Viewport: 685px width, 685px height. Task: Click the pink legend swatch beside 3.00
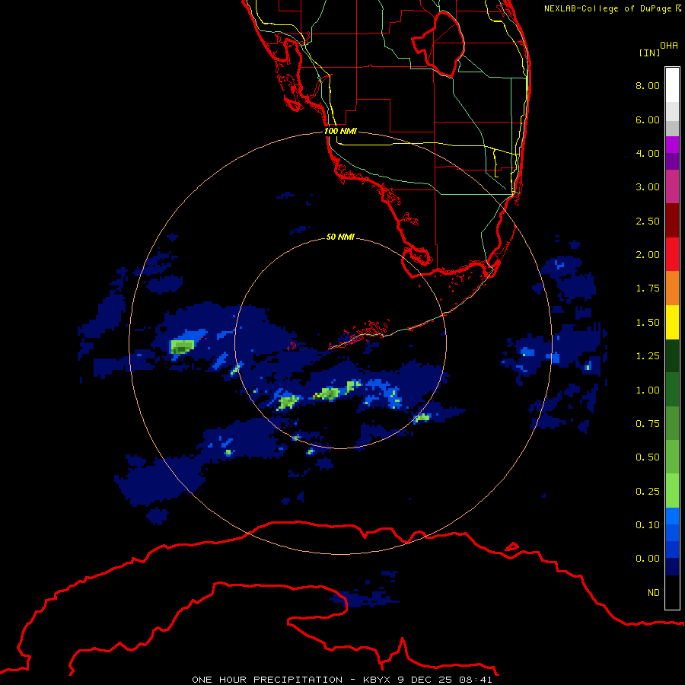pos(672,186)
